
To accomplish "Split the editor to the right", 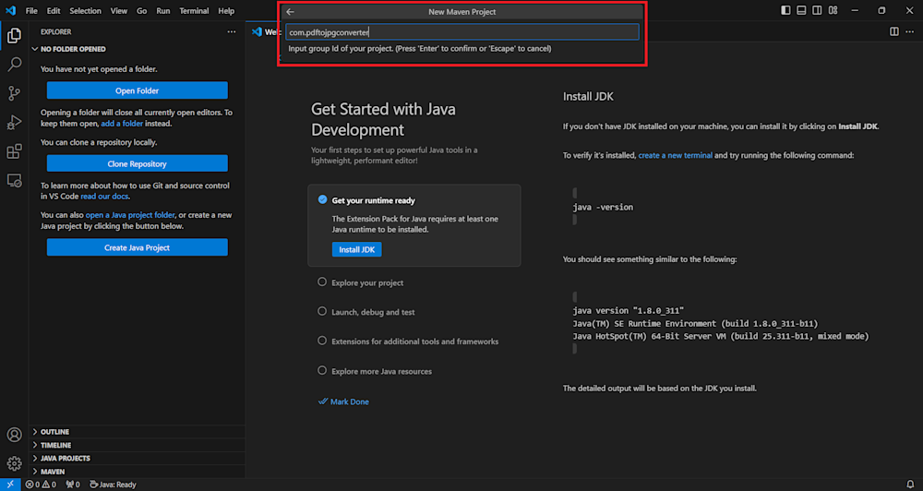I will (894, 31).
